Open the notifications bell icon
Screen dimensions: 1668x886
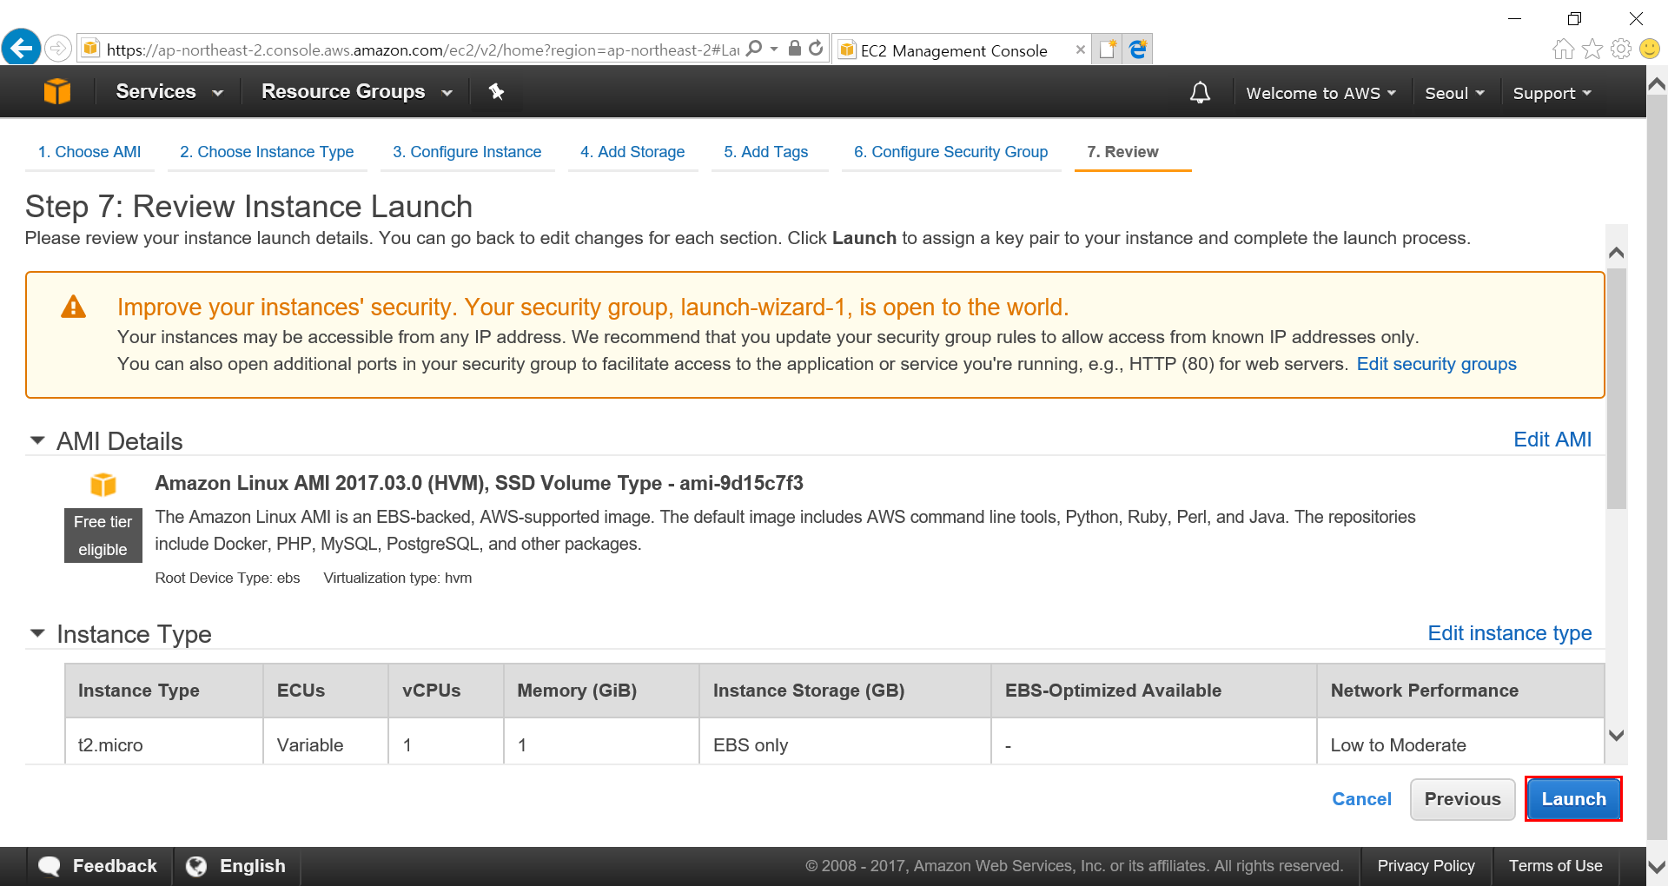point(1200,92)
